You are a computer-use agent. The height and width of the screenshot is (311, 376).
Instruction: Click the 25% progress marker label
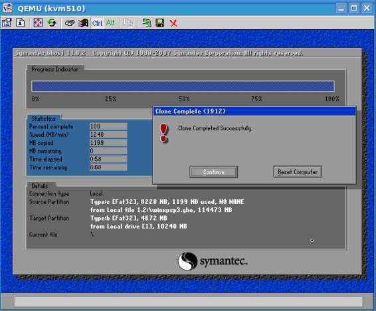[110, 99]
